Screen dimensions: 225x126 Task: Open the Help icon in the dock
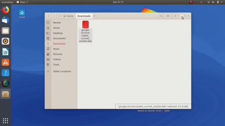[6, 73]
